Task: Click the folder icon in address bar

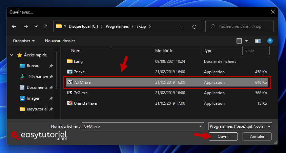Action: pyautogui.click(x=59, y=26)
